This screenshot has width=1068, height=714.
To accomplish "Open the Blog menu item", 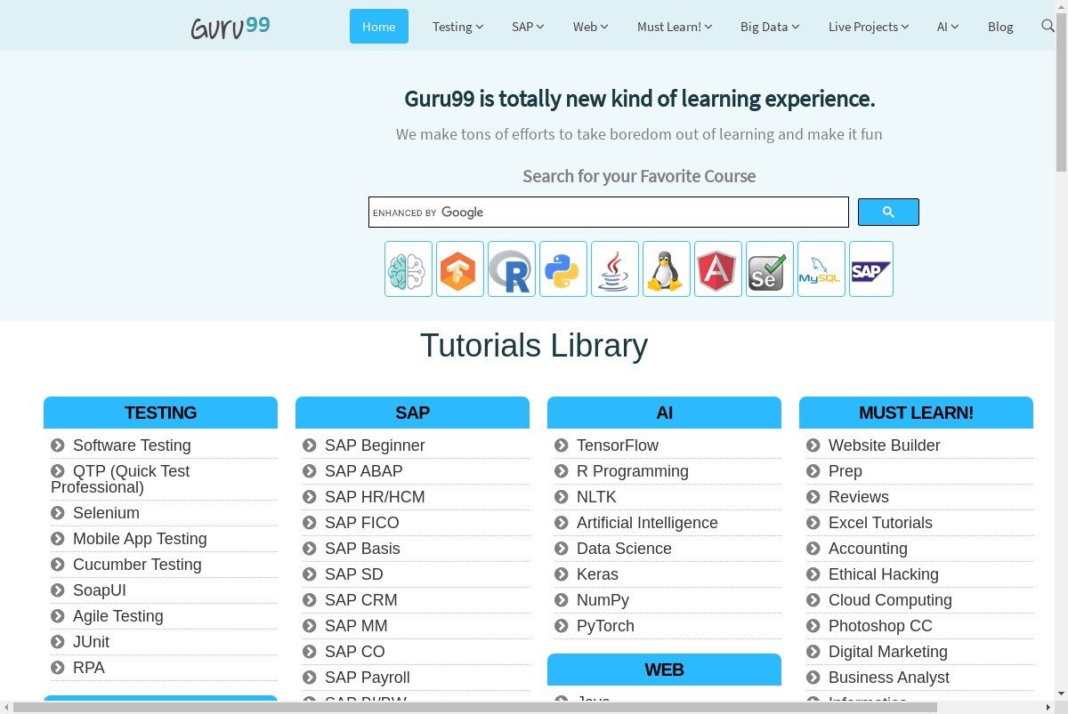I will [x=1000, y=27].
